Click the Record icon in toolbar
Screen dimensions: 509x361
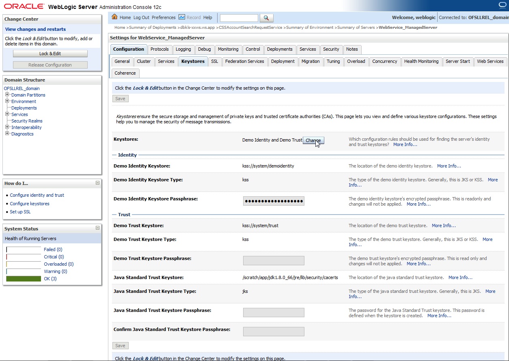tap(182, 17)
